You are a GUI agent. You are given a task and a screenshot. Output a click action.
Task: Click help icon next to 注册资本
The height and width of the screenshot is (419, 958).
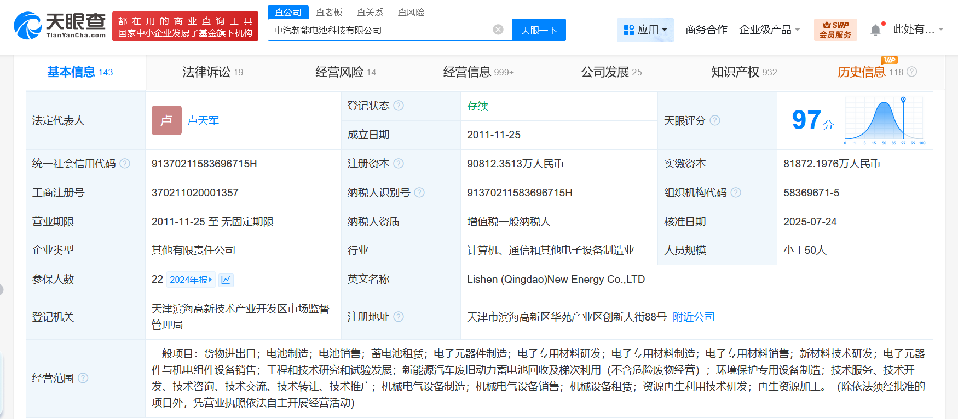(399, 164)
